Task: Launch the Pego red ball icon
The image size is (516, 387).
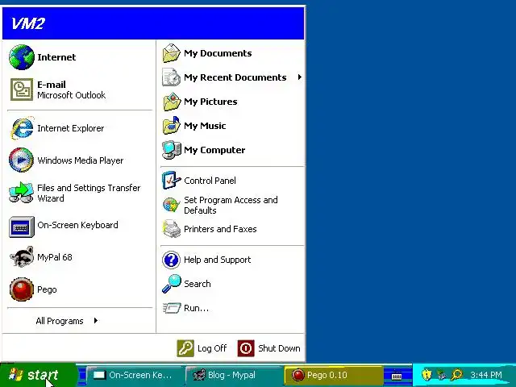Action: tap(22, 289)
